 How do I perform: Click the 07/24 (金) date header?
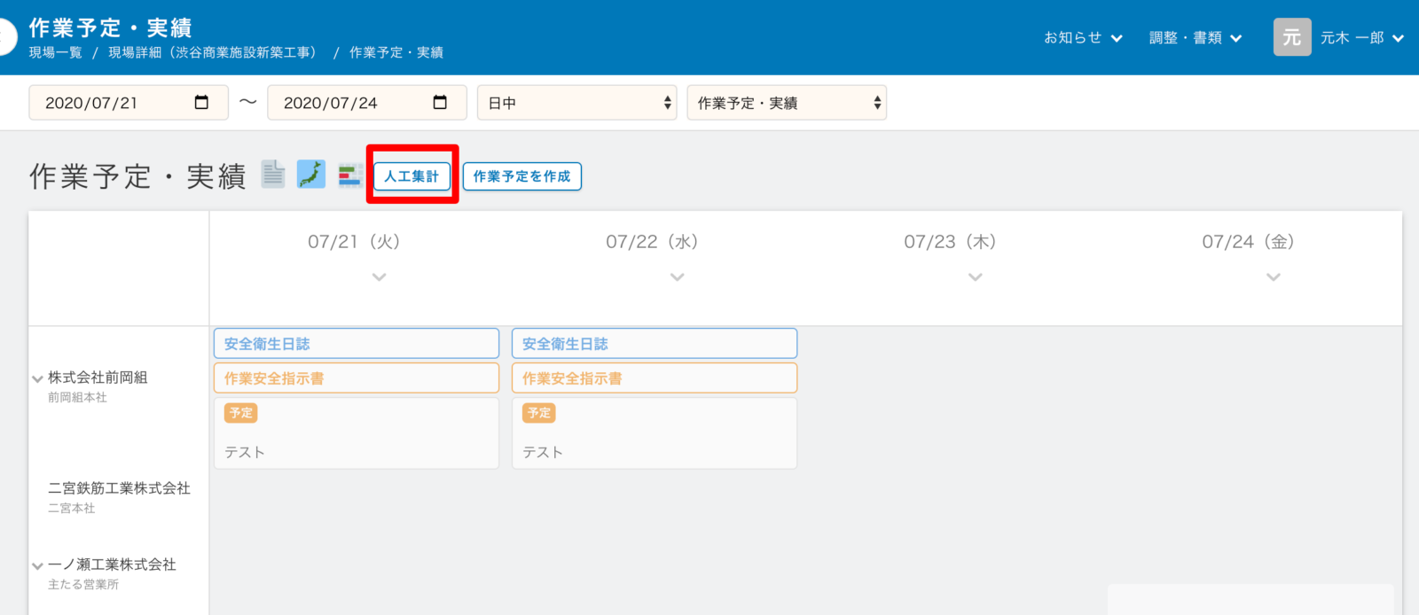pos(1249,242)
